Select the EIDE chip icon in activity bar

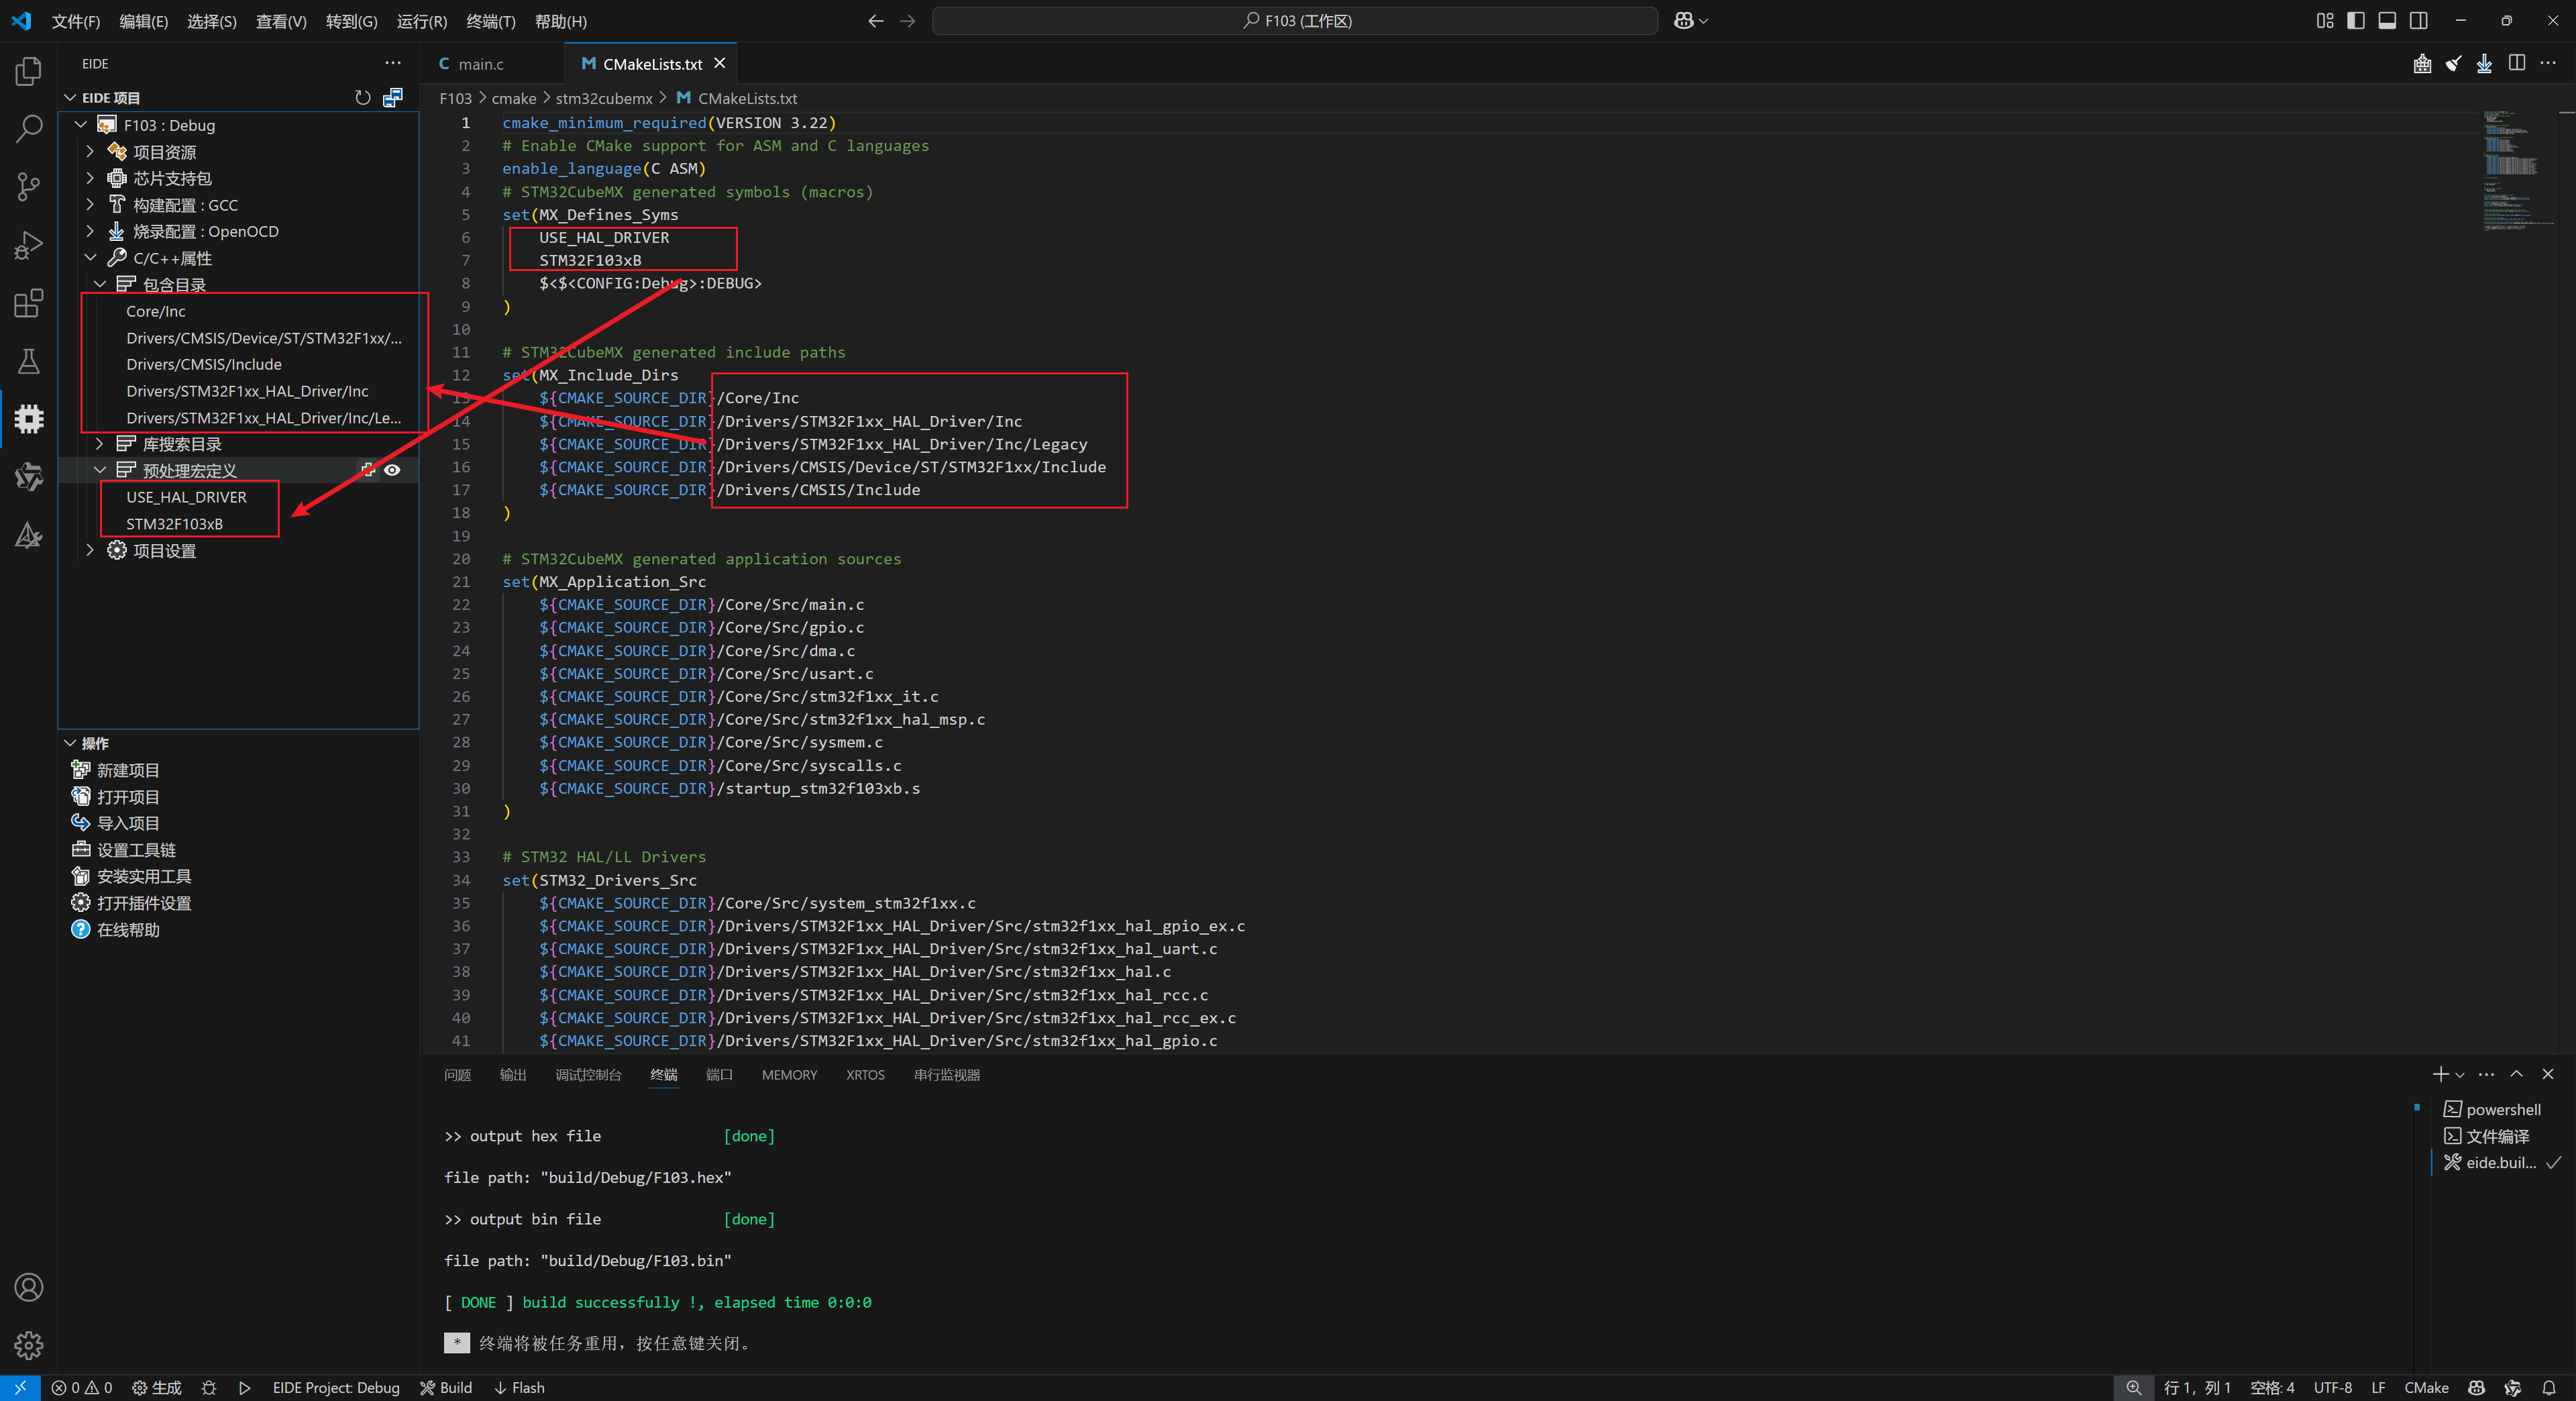point(29,418)
